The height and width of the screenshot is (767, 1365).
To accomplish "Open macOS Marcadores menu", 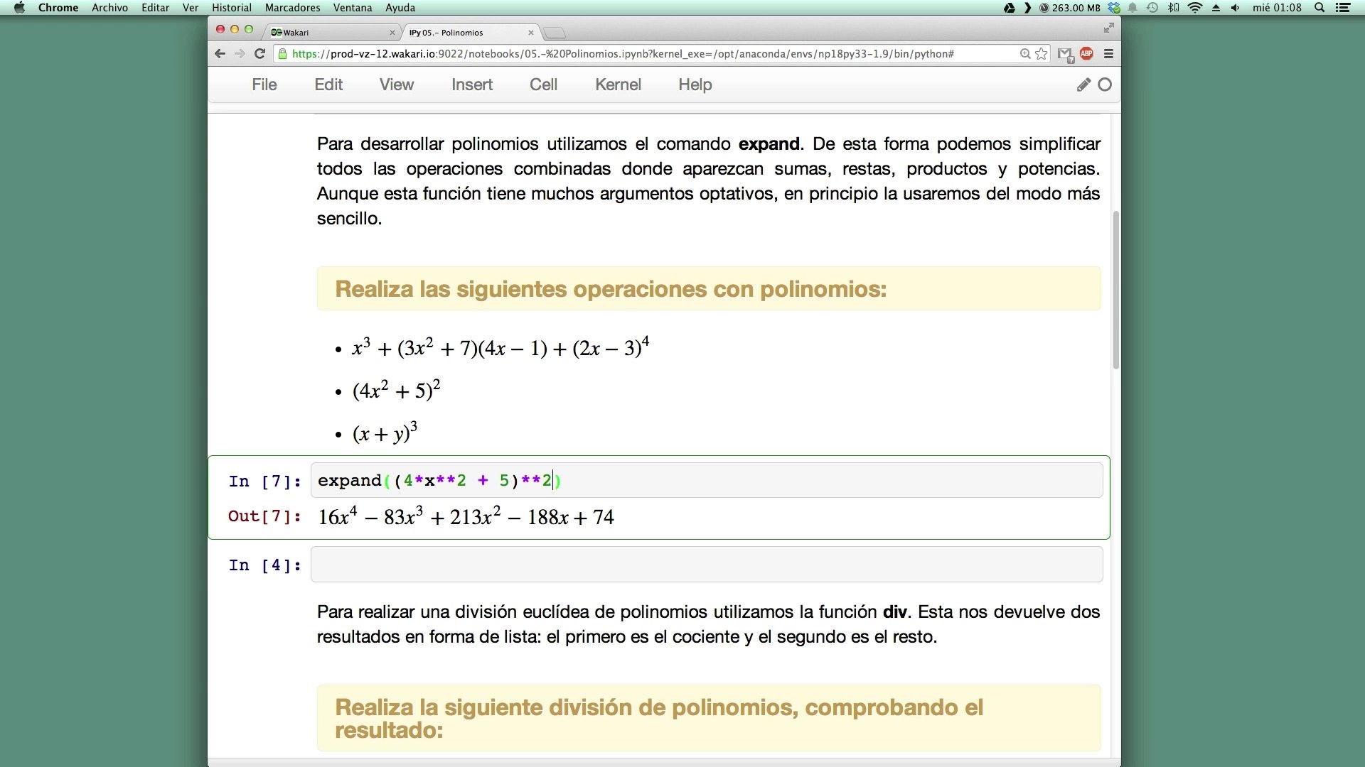I will pos(292,8).
